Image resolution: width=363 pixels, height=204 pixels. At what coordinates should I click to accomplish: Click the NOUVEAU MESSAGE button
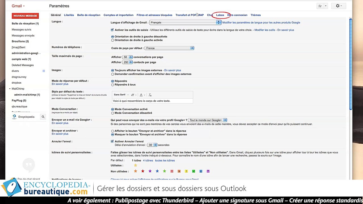click(25, 16)
